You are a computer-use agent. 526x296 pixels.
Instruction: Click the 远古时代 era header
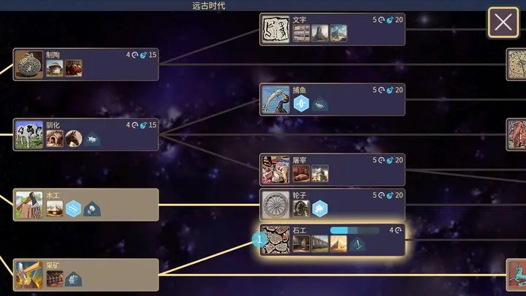[209, 6]
